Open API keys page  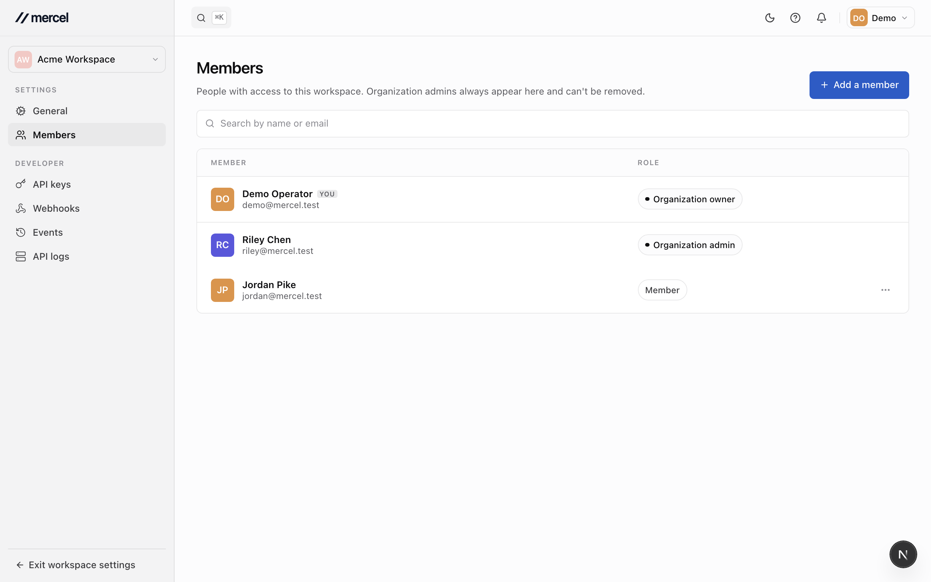point(87,184)
